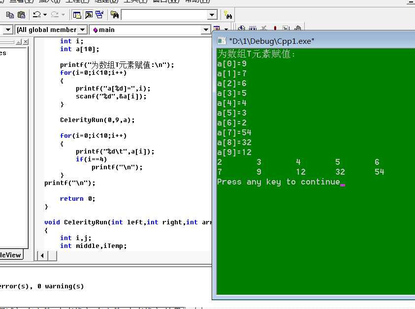Close the workspace panel with X
The width and height of the screenshot is (415, 309).
tap(26, 41)
